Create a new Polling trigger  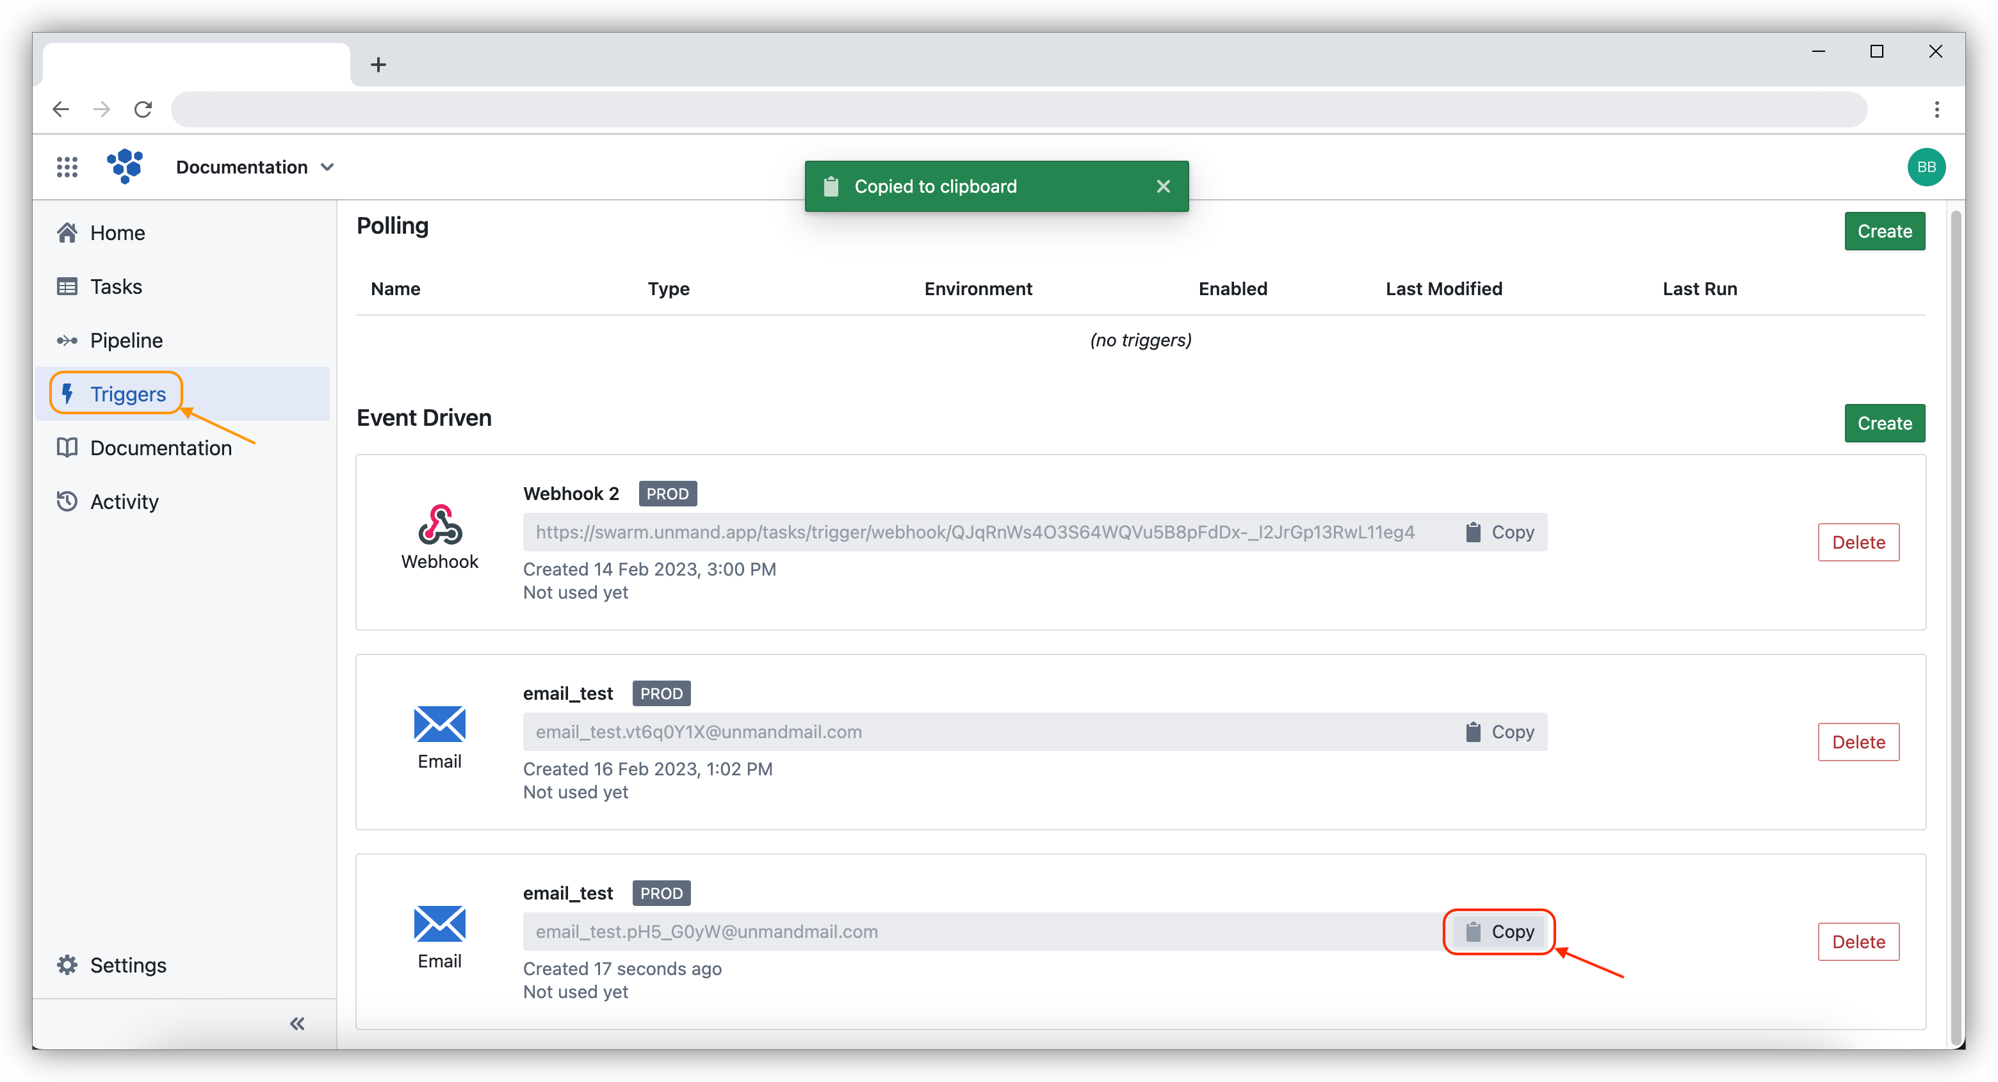(1884, 231)
